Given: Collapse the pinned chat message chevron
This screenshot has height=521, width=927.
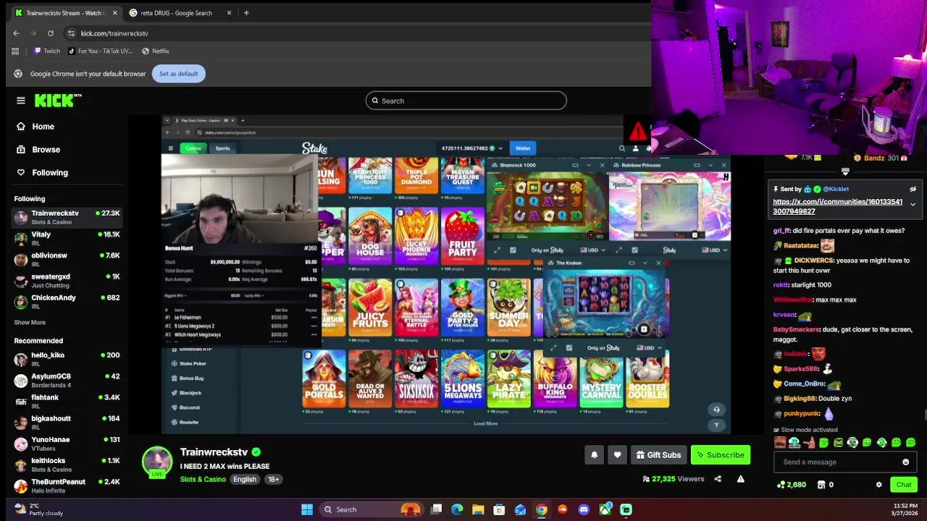Looking at the screenshot, I should click(913, 205).
